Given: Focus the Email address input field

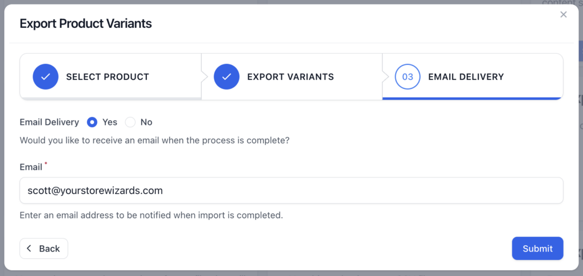Looking at the screenshot, I should point(291,190).
